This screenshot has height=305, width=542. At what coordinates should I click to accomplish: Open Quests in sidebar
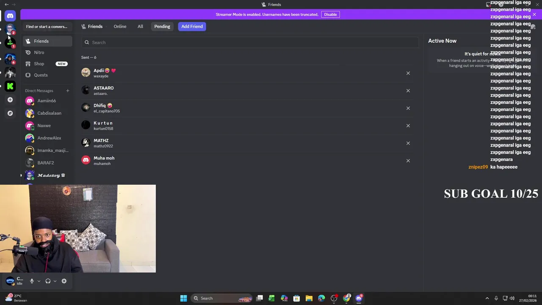47,75
